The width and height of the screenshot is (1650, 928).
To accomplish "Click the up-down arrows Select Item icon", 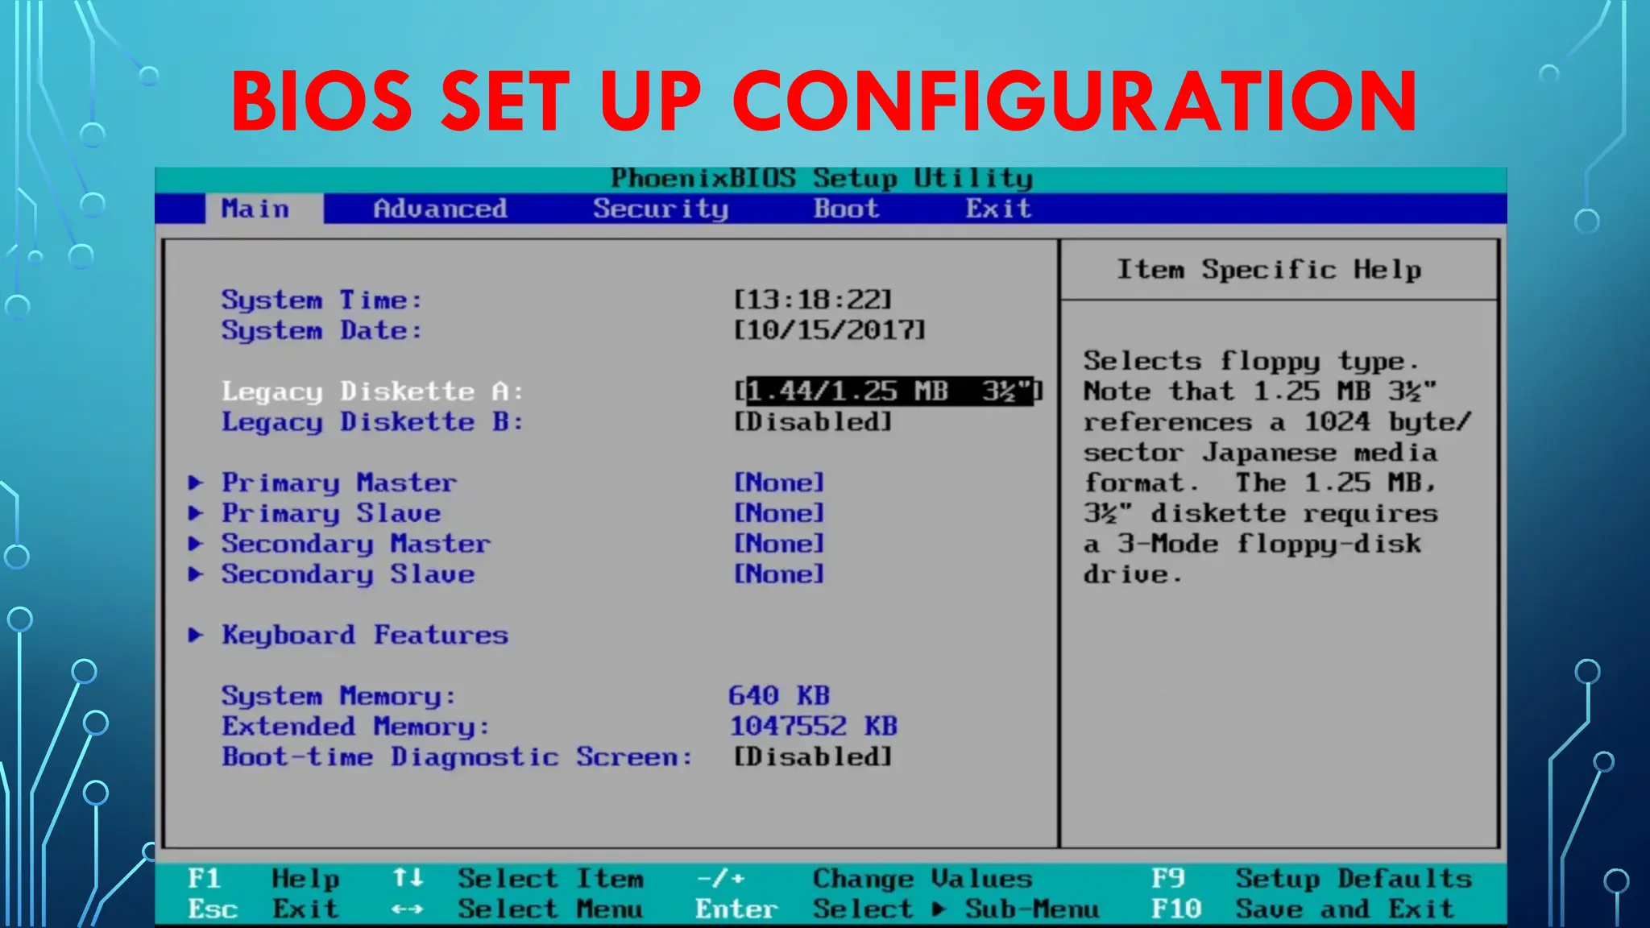I will tap(408, 878).
